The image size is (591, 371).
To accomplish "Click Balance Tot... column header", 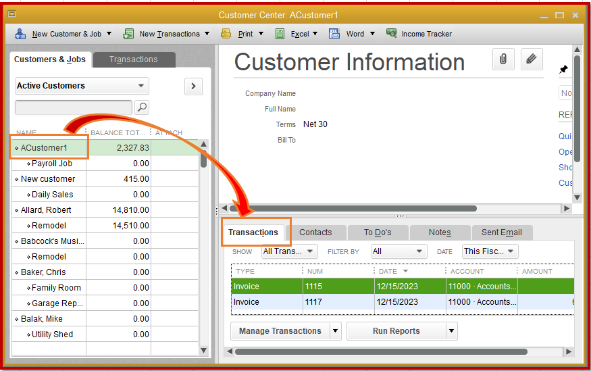I will tap(118, 132).
